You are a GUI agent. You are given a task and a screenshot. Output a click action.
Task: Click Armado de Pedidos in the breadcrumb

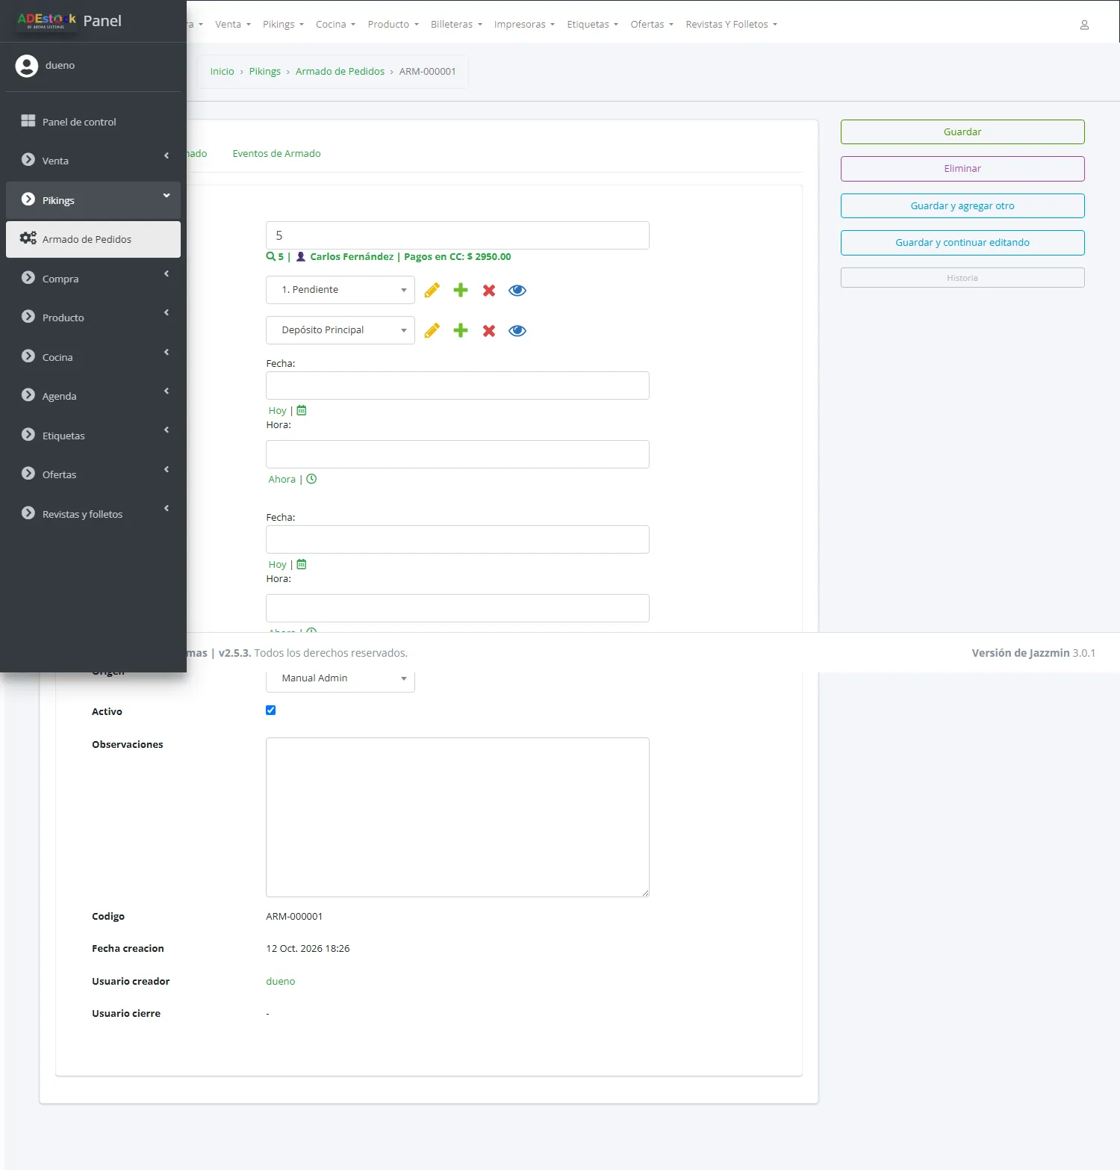(340, 72)
